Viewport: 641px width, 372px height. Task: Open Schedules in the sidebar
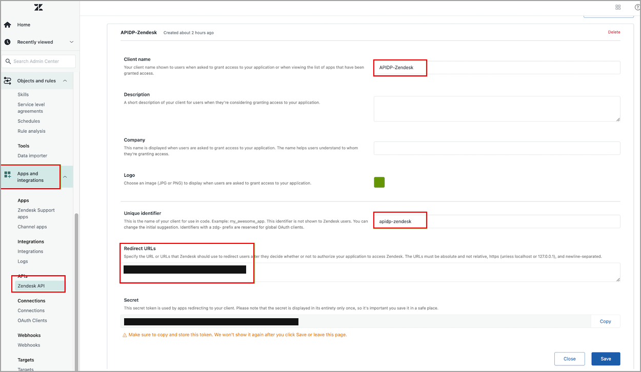[x=29, y=121]
